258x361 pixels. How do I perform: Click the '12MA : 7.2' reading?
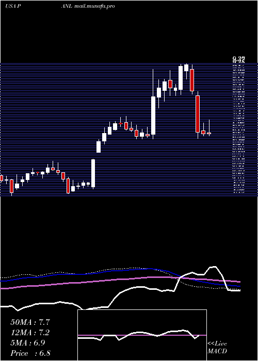click(30, 333)
